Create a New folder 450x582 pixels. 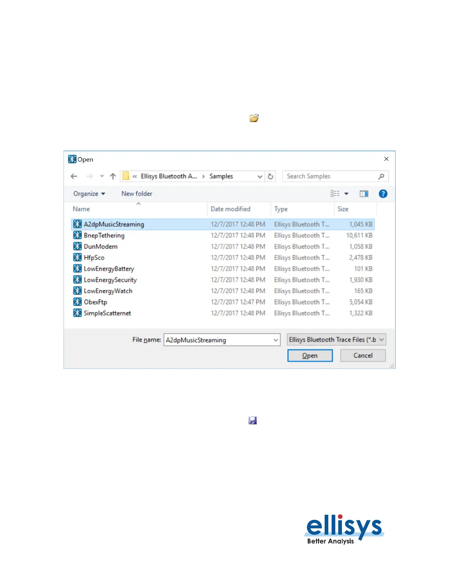point(137,194)
